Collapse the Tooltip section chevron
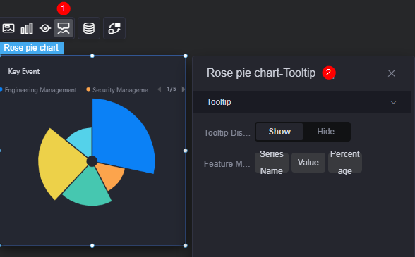 pos(393,102)
